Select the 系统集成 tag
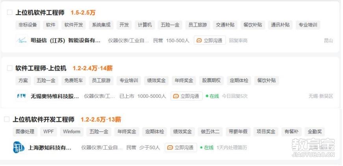343x166 pixels. (x=101, y=25)
